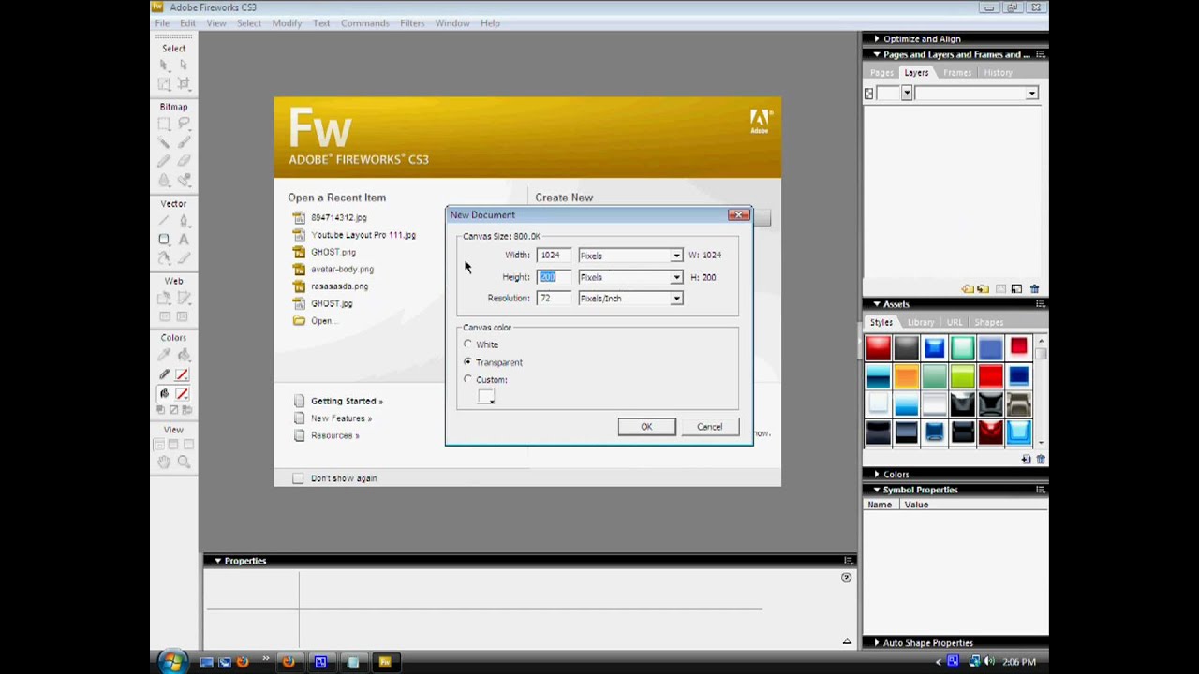Select the Hand tool
The width and height of the screenshot is (1199, 674).
point(164,462)
